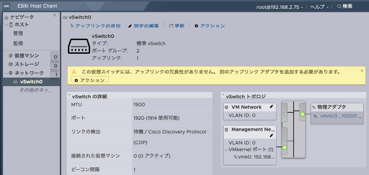This screenshot has width=369, height=175.
Task: Collapse the vSwitch トポロジ panel
Action: click(x=223, y=95)
